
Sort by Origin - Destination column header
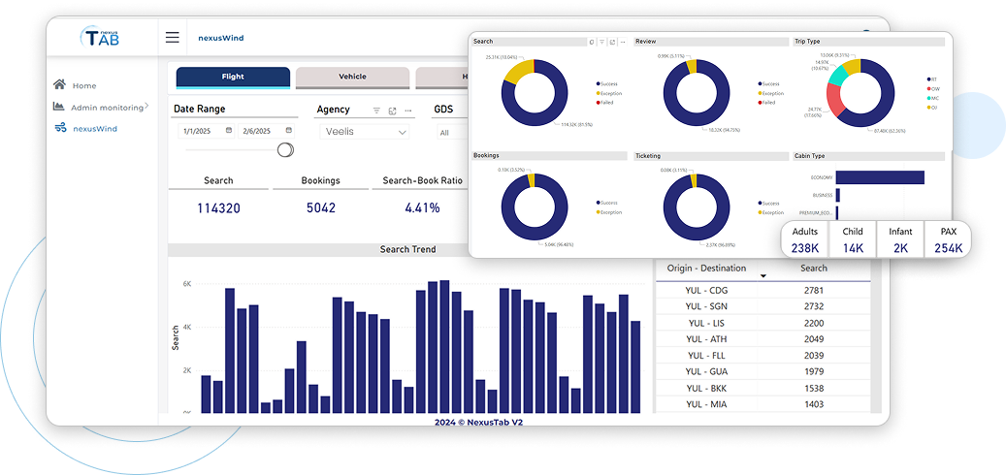[707, 269]
